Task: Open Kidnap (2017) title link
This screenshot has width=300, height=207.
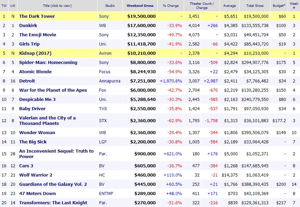Action: point(35,53)
